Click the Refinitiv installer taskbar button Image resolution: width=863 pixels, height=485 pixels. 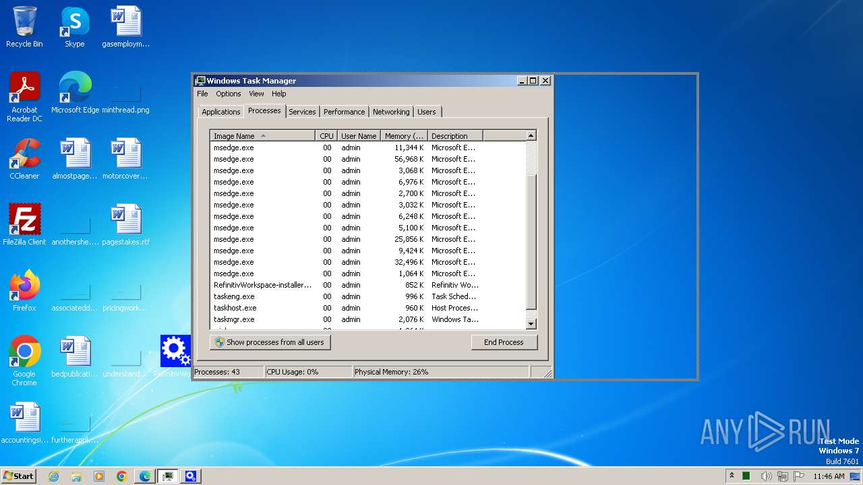(191, 476)
